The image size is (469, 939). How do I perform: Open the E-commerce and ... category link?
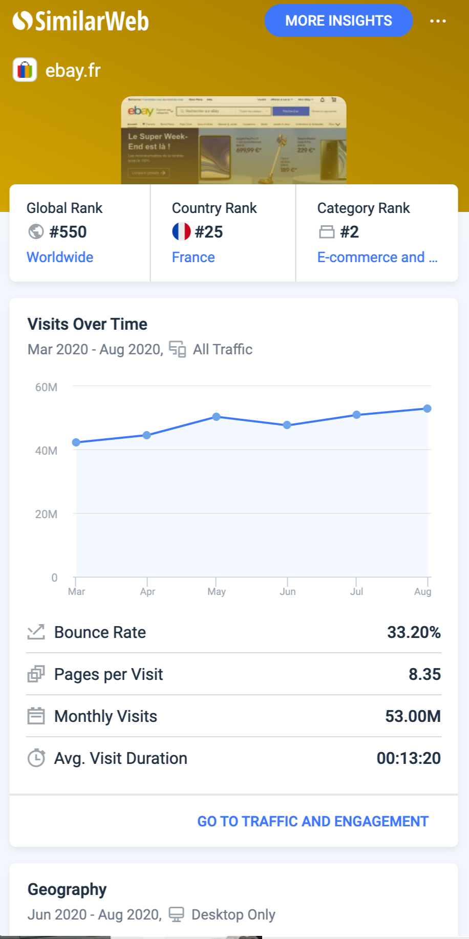377,257
